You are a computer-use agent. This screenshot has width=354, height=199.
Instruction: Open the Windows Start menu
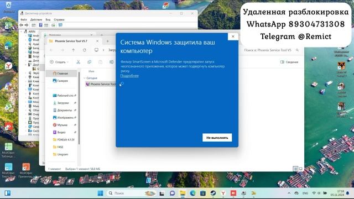(100, 193)
